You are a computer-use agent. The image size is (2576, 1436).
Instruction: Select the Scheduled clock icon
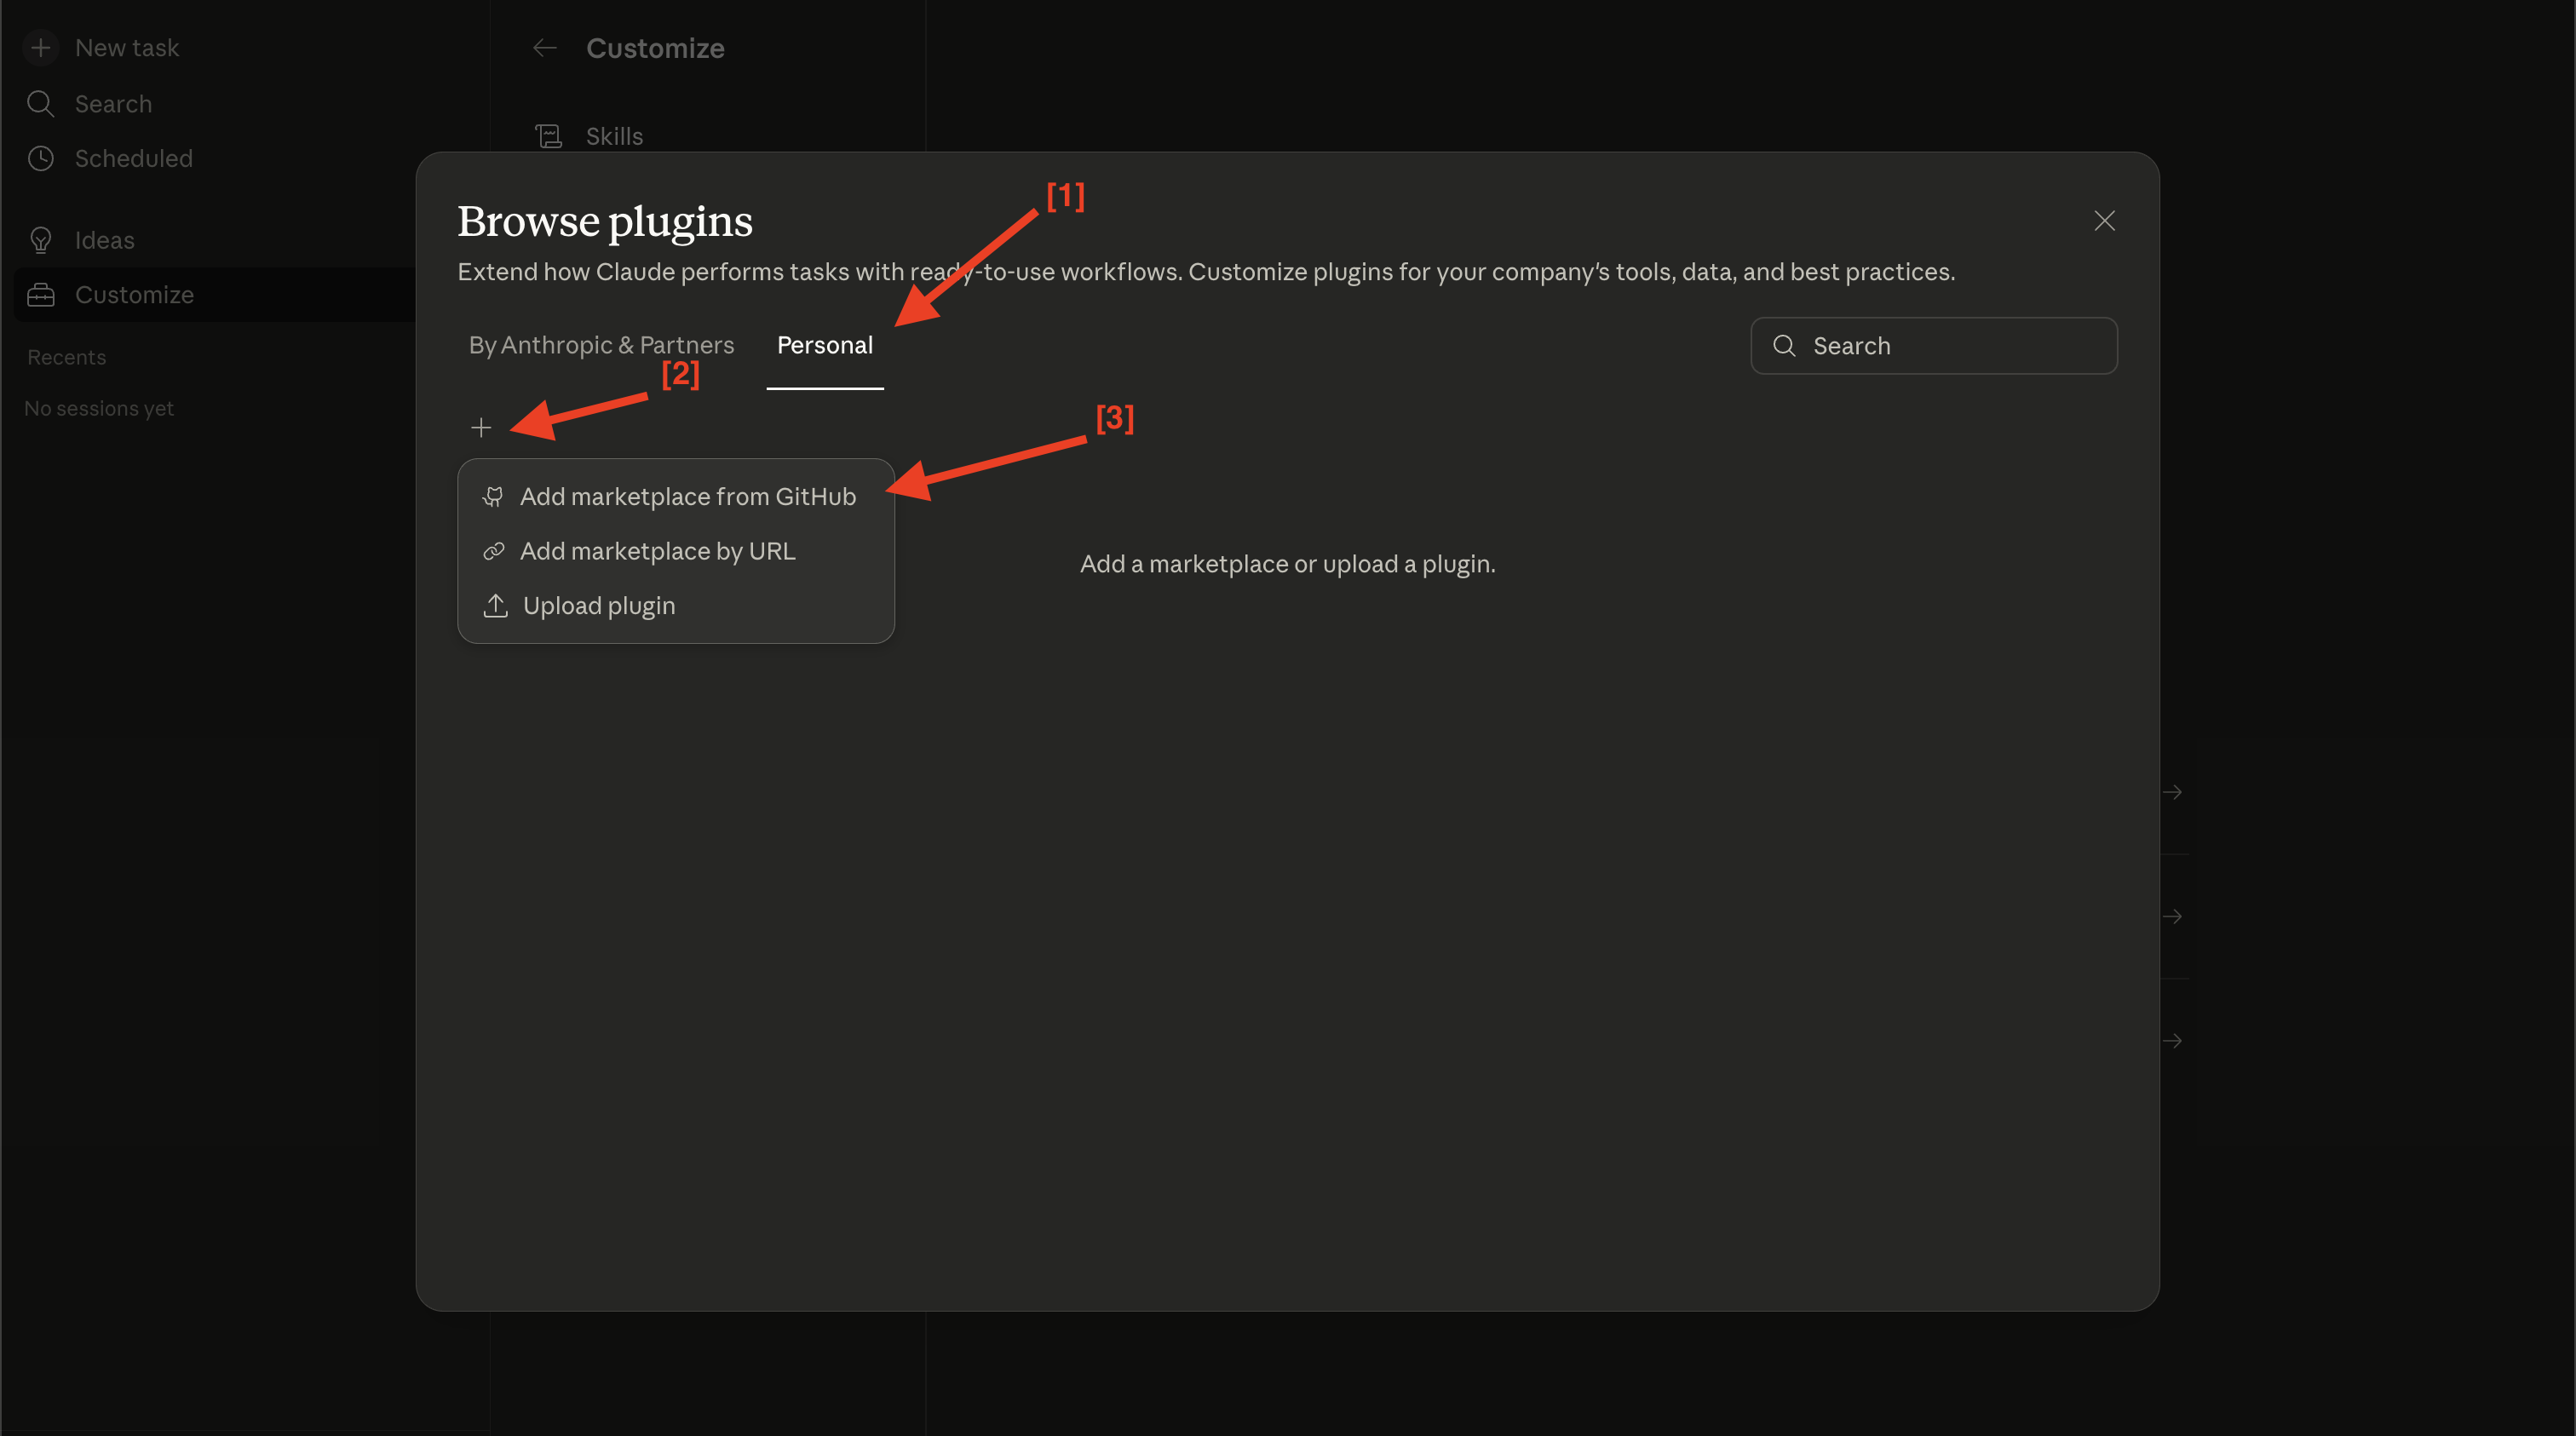click(x=41, y=158)
